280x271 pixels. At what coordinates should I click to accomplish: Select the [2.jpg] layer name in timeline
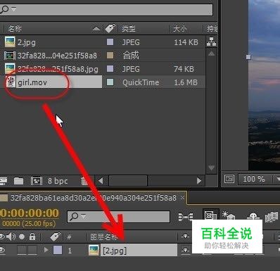[139, 251]
